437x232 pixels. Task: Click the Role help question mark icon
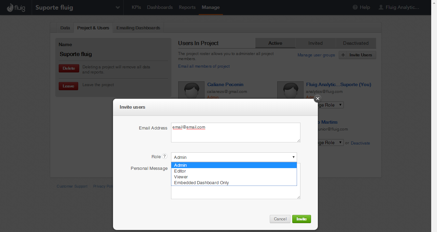165,156
